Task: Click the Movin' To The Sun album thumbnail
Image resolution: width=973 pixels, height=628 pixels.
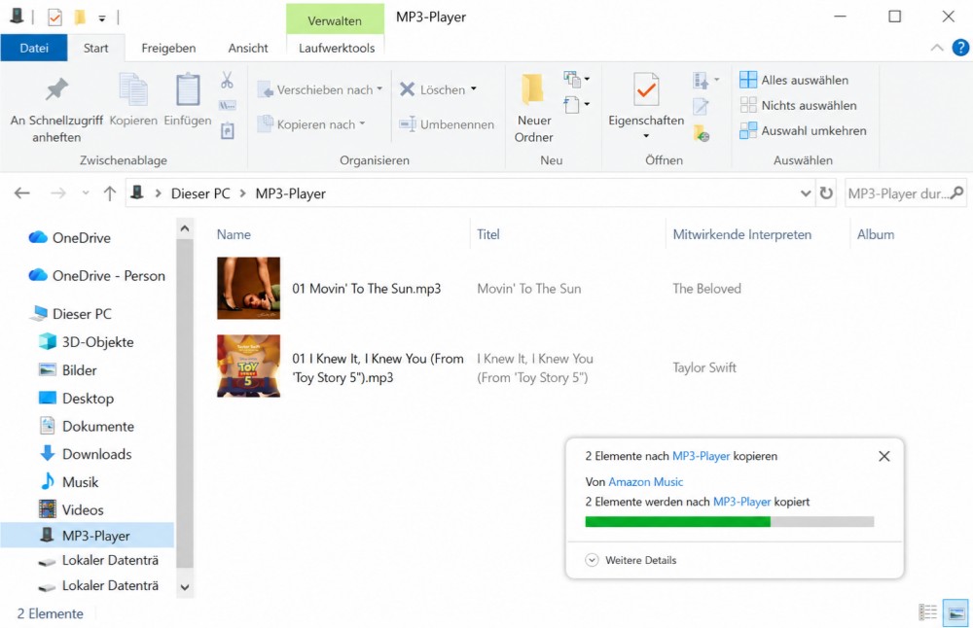Action: 248,289
